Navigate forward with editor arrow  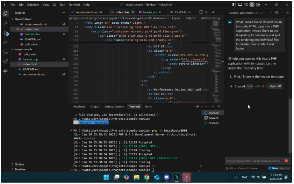point(213,12)
